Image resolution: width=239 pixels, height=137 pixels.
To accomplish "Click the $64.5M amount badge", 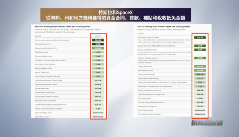I will pos(200,74).
